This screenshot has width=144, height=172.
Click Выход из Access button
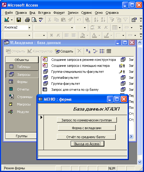(x=87, y=144)
